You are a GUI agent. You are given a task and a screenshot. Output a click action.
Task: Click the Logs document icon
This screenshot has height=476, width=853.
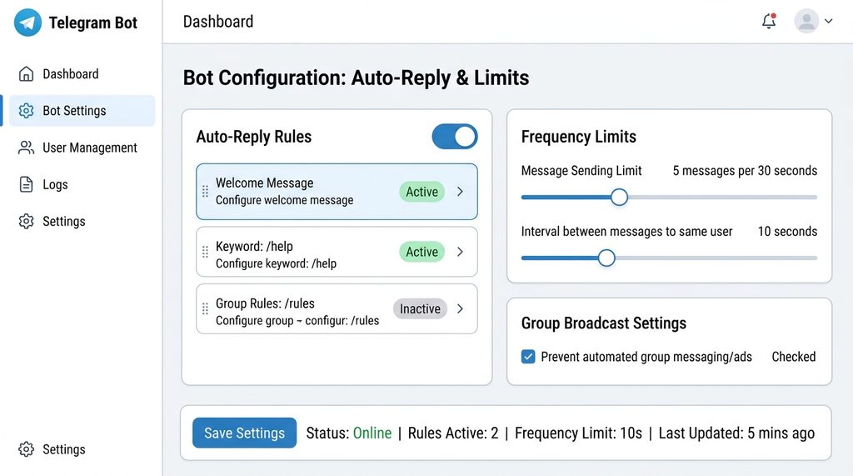[27, 184]
